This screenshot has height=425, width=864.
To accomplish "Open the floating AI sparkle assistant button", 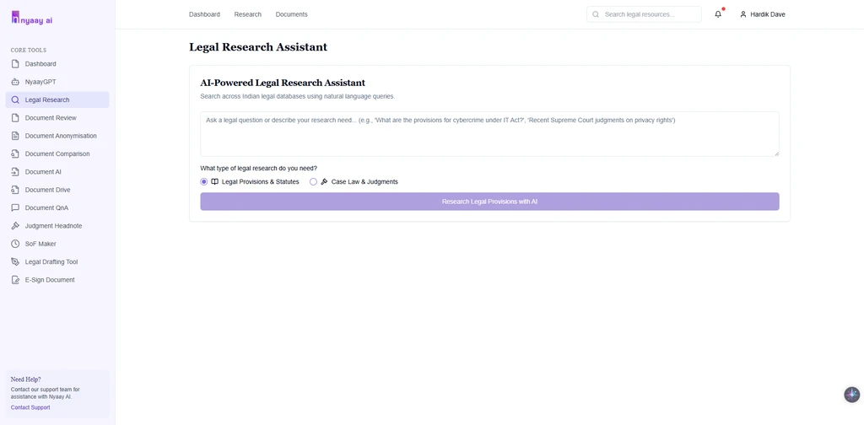I will pos(852,395).
